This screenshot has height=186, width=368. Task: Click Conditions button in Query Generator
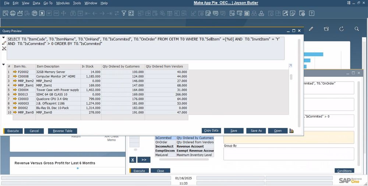pos(344,171)
